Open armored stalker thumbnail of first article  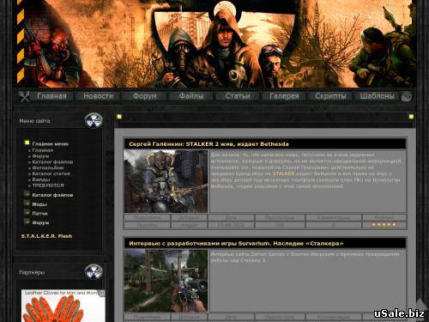tap(166, 181)
